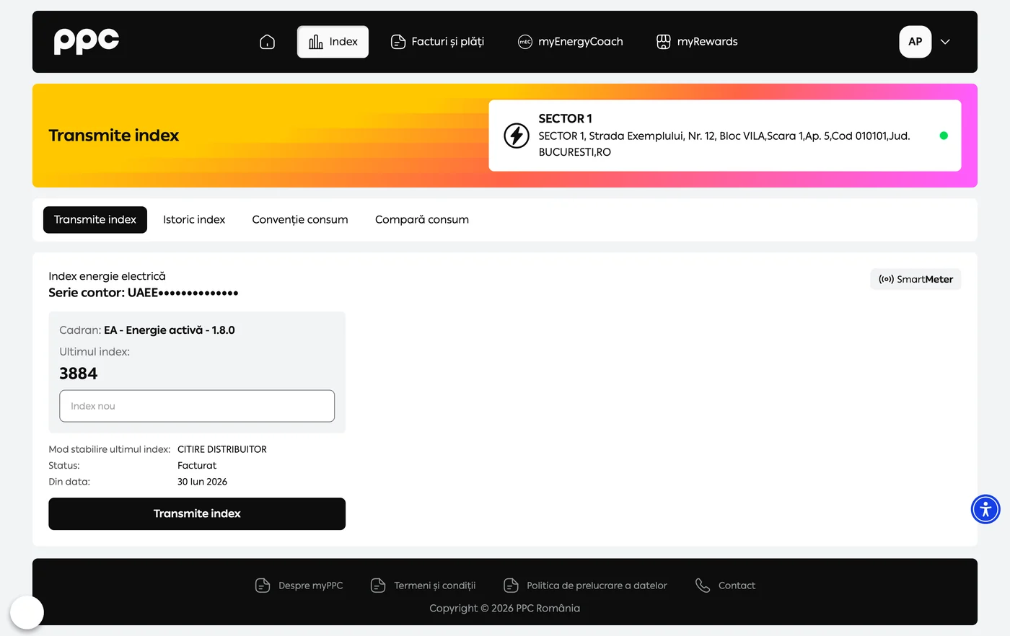
Task: Click the last index value 3884
Action: [x=78, y=374]
